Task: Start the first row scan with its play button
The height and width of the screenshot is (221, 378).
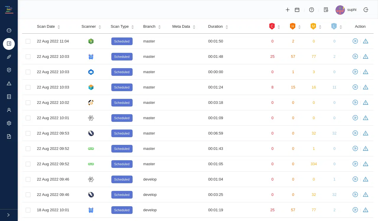Action: tap(355, 41)
